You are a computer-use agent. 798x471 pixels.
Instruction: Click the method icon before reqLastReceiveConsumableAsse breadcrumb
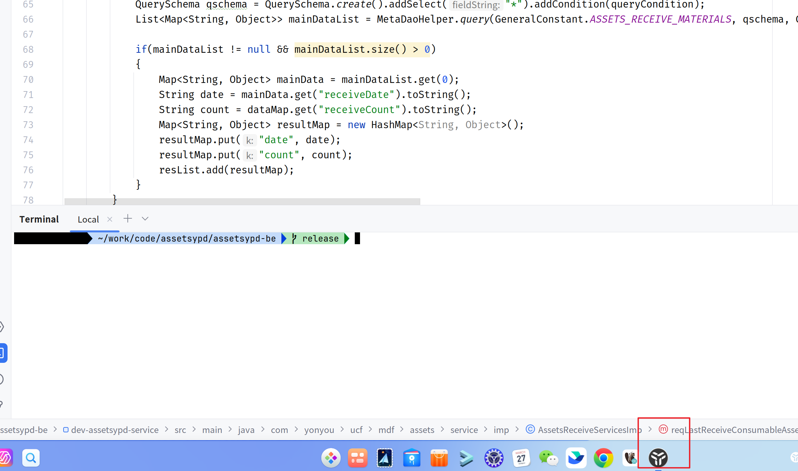[x=663, y=429]
